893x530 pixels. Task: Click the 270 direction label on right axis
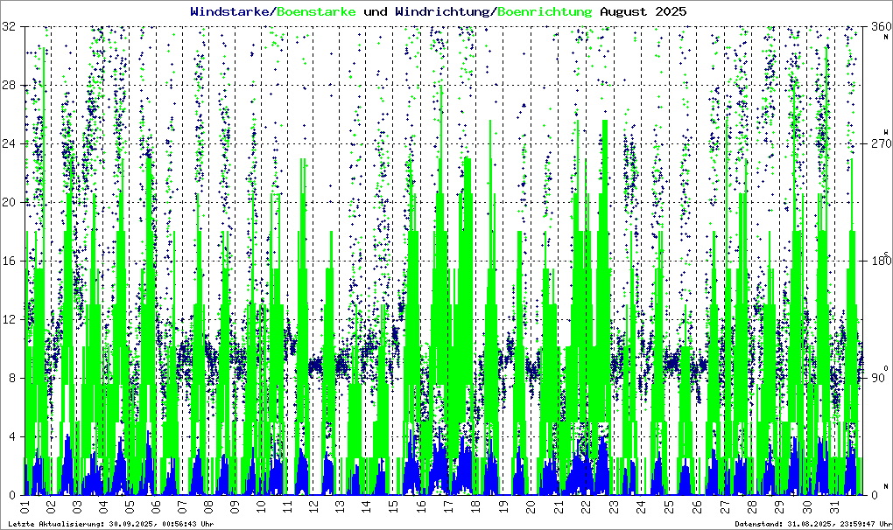[881, 143]
